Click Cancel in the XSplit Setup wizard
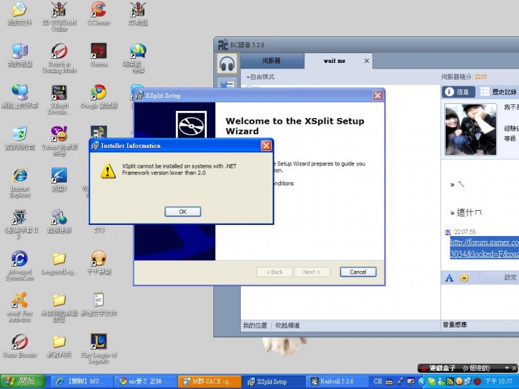The width and height of the screenshot is (519, 389). (x=358, y=272)
